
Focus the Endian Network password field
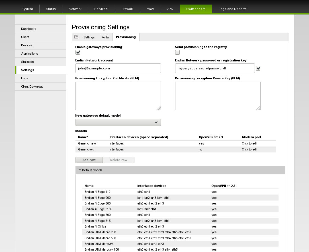(215, 68)
